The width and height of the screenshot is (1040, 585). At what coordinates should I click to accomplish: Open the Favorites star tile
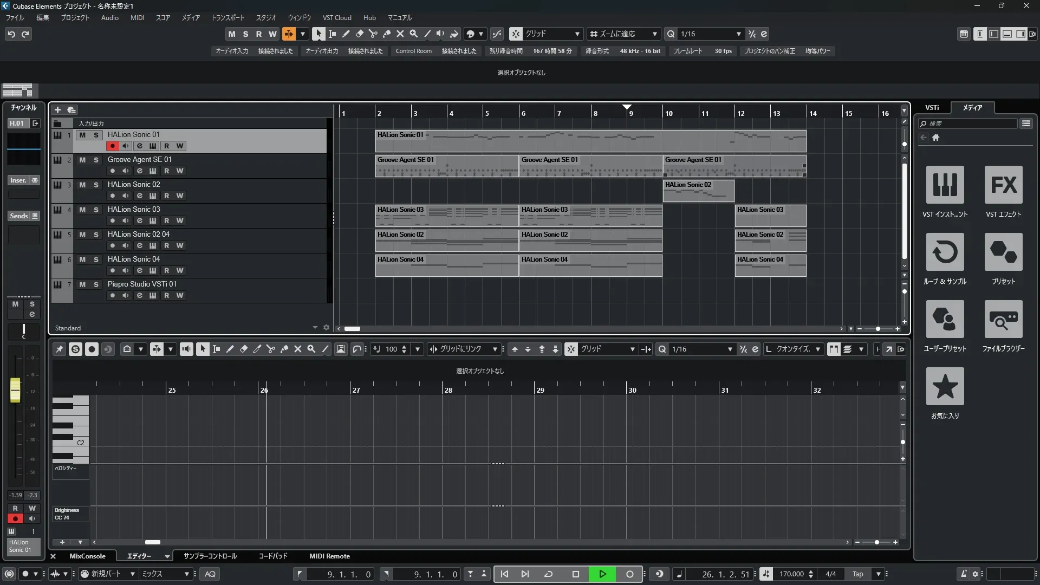(x=945, y=387)
